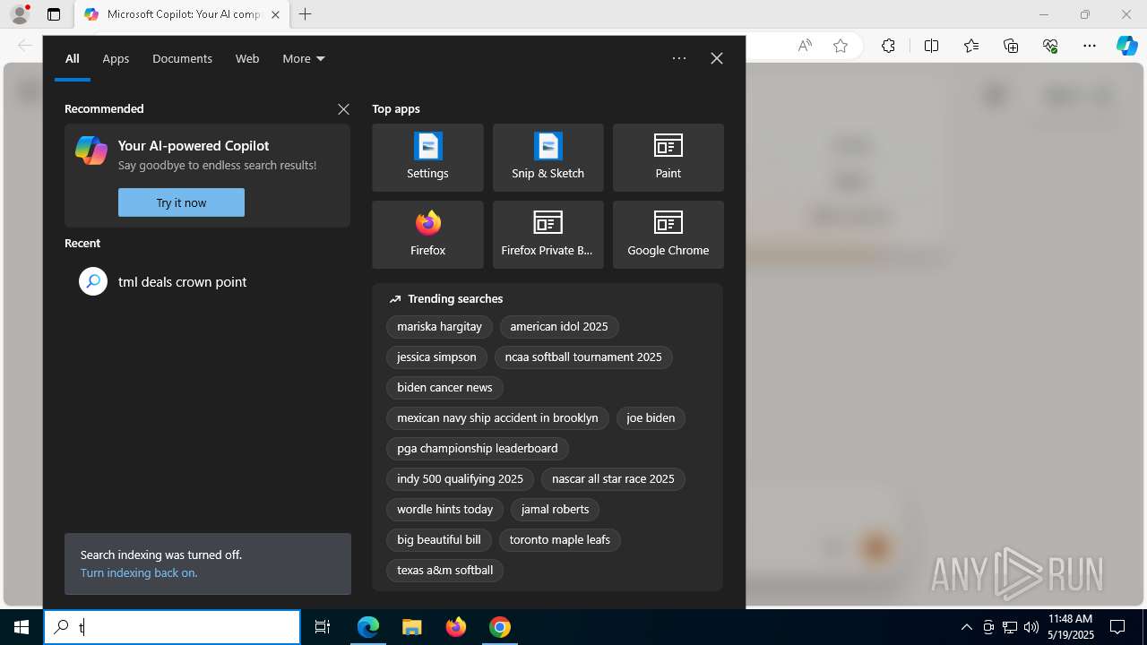Open Edge Favorites list icon

coord(971,46)
